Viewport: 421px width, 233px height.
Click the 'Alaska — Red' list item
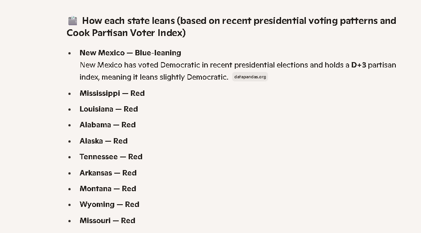click(103, 141)
